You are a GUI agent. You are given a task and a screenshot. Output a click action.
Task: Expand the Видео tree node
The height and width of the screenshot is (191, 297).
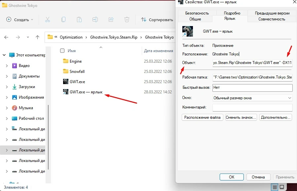pos(7,66)
